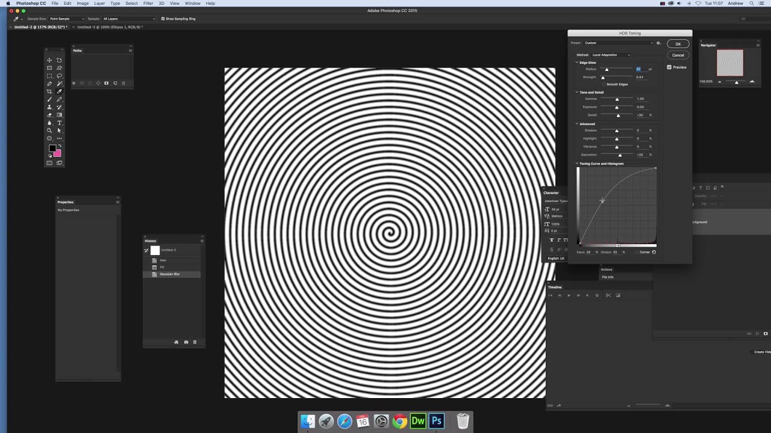Select the Pencil tool
Viewport: 771px width, 433px height.
pos(59,99)
